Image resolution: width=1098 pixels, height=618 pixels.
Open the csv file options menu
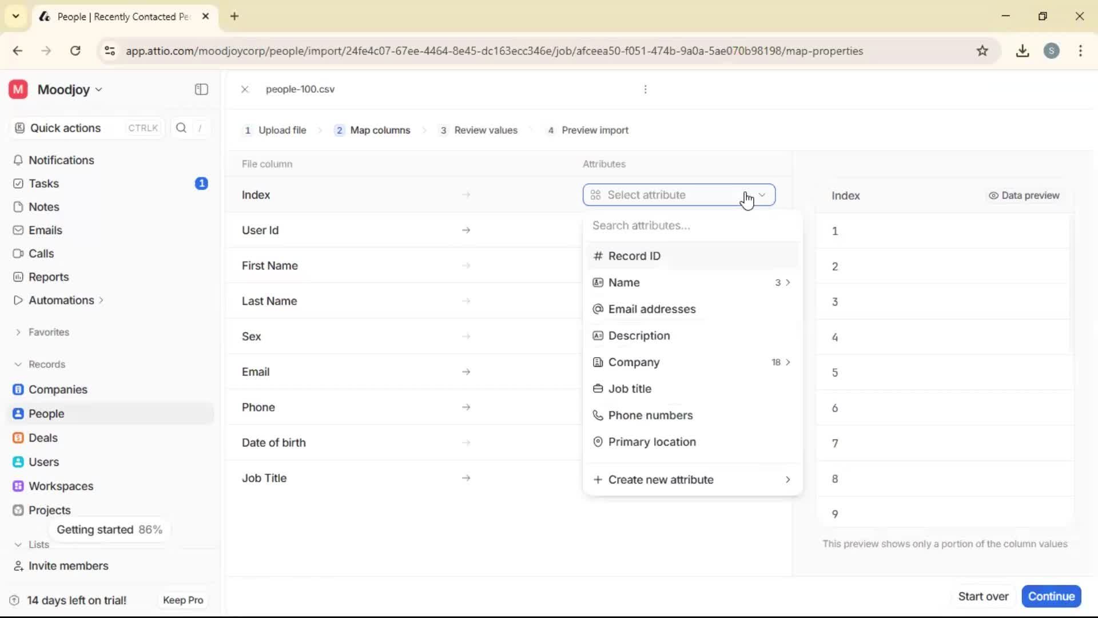[x=645, y=89]
